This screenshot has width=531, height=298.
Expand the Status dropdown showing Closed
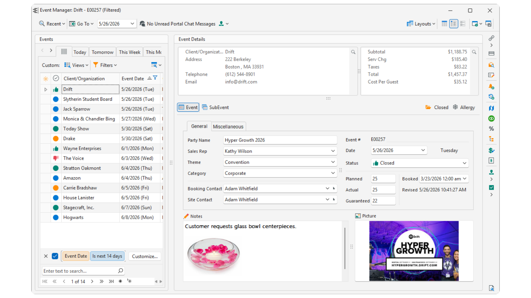point(464,163)
